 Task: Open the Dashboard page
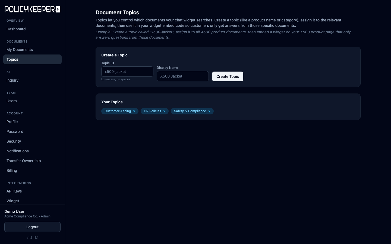[x=16, y=29]
